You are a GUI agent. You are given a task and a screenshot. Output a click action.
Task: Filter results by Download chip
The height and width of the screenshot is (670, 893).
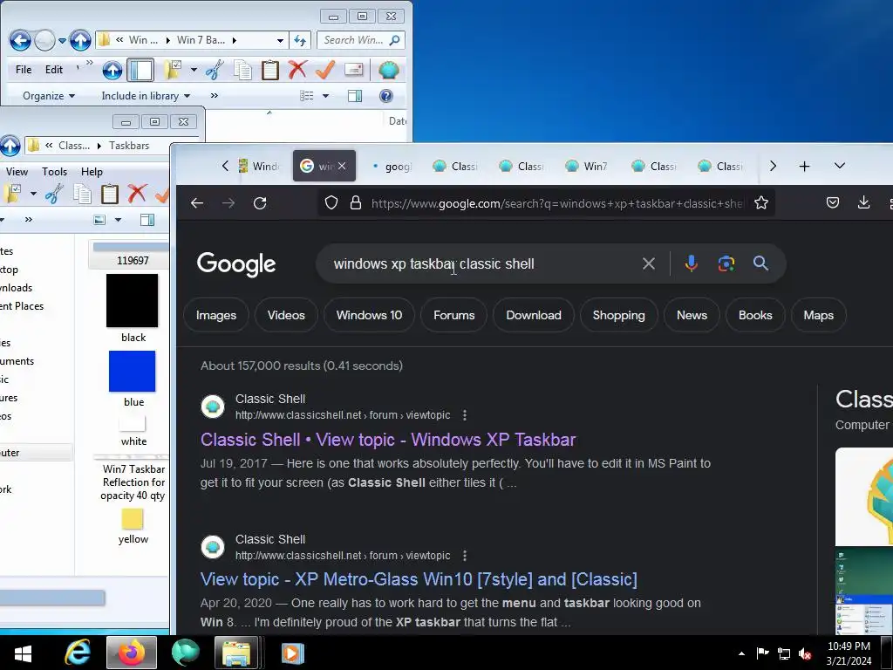(x=534, y=315)
